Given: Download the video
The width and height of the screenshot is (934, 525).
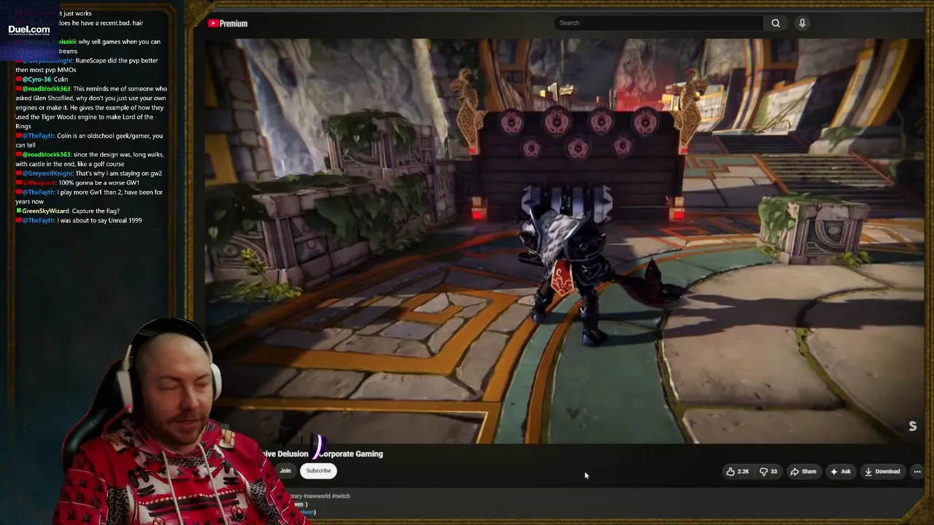Looking at the screenshot, I should (x=882, y=472).
